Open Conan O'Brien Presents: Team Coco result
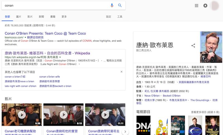Viewport: 223px width, 135px height. point(45,33)
